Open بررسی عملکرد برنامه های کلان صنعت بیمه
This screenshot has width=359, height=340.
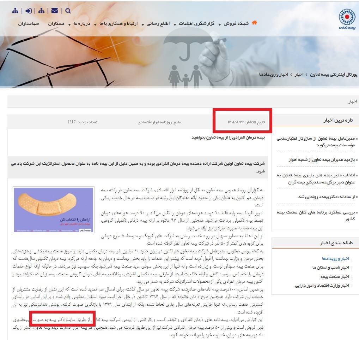tap(316, 216)
